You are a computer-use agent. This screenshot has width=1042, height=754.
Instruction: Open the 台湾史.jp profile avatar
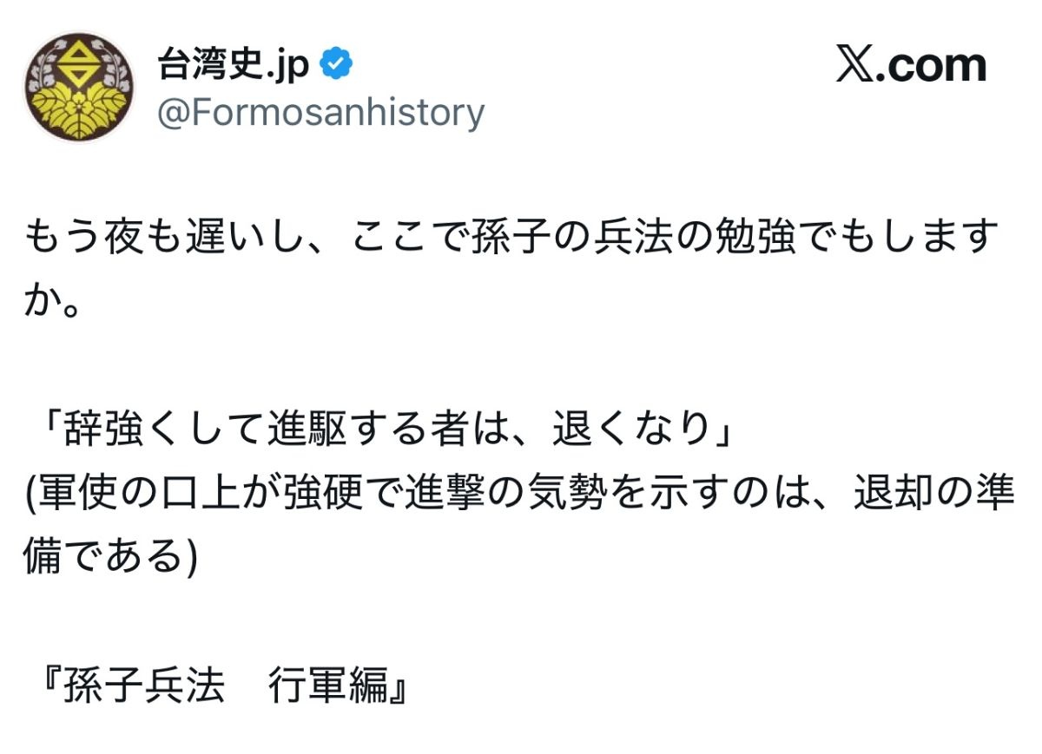(79, 88)
